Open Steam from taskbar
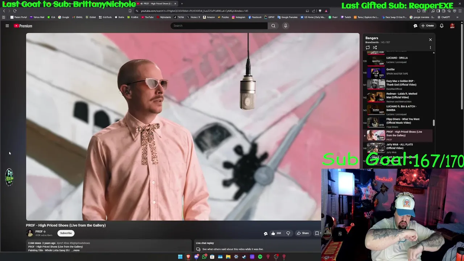This screenshot has width=464, height=261. (x=244, y=257)
